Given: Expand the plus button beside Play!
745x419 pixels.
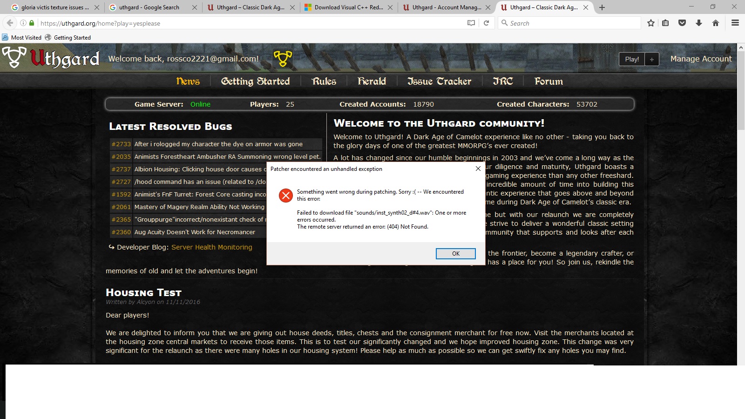Looking at the screenshot, I should click(652, 59).
